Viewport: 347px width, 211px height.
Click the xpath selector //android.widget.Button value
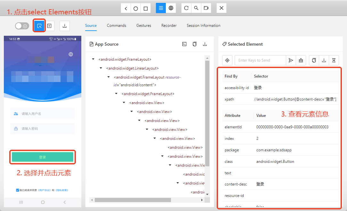pyautogui.click(x=295, y=99)
